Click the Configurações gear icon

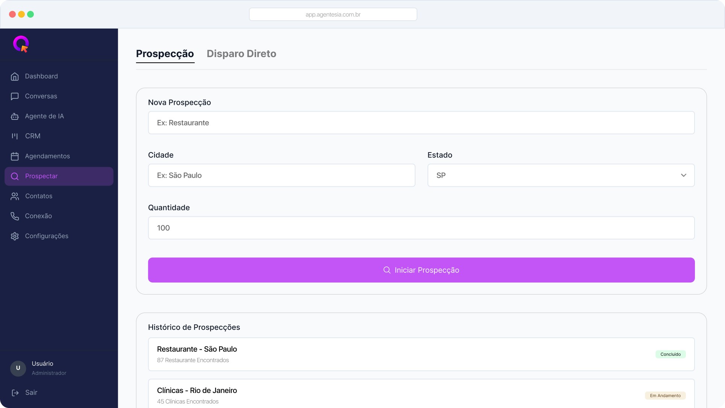[x=15, y=236]
